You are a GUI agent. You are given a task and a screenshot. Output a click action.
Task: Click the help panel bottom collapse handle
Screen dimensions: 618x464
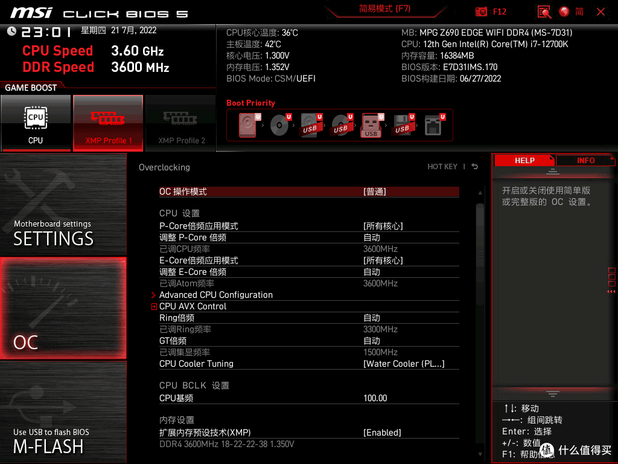pyautogui.click(x=553, y=393)
